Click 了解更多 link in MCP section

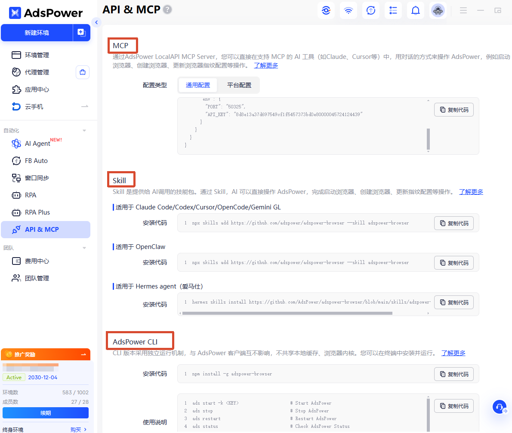[x=266, y=66]
